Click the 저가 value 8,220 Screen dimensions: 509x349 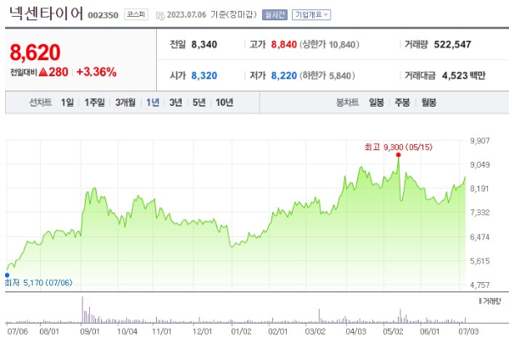(283, 75)
